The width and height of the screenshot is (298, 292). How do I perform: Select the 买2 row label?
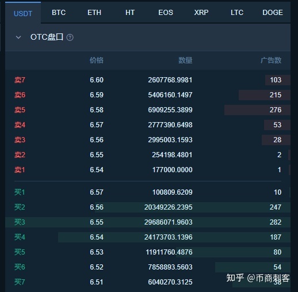click(x=20, y=207)
